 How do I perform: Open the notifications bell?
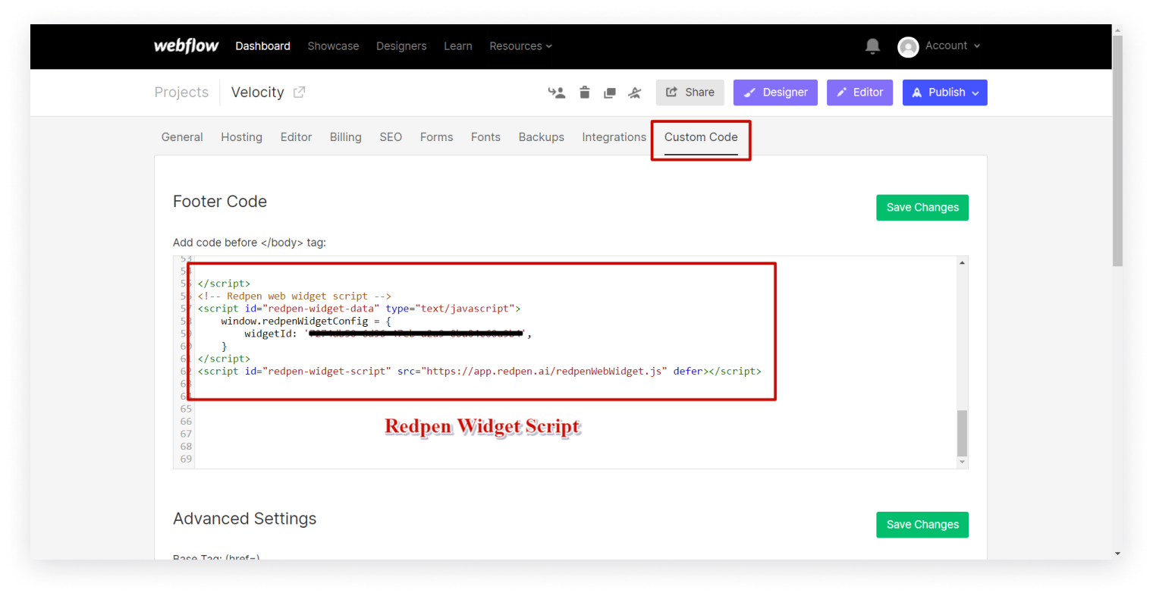(872, 46)
